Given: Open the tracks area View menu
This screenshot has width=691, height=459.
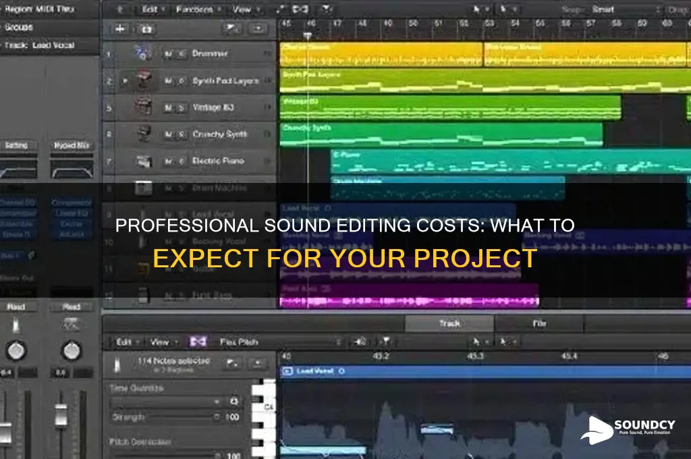Looking at the screenshot, I should click(246, 9).
